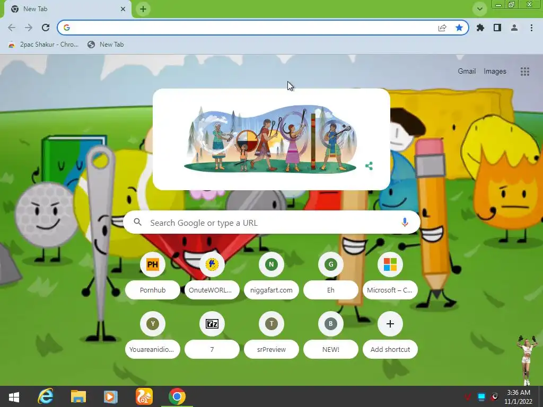Close the New Tab tab

click(x=123, y=9)
